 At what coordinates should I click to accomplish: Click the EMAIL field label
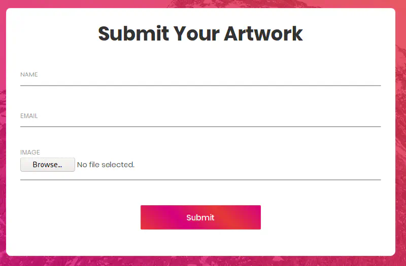pyautogui.click(x=29, y=116)
